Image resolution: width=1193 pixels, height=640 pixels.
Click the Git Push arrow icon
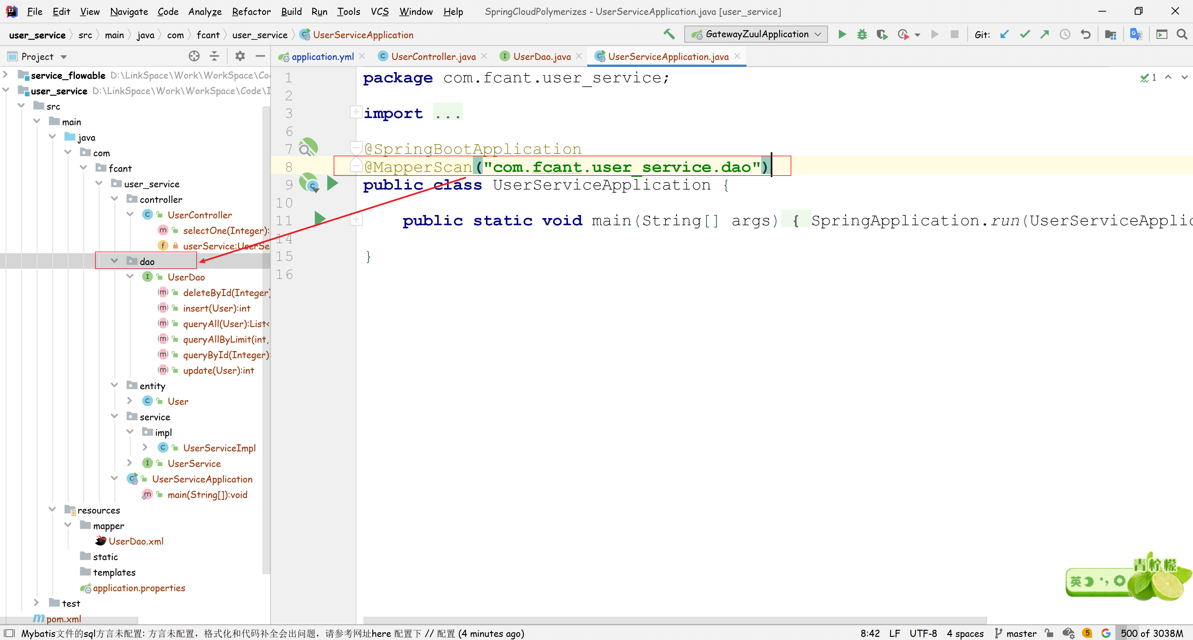point(1044,34)
